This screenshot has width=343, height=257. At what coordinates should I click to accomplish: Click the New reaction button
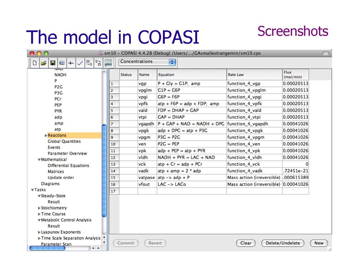pos(319,243)
